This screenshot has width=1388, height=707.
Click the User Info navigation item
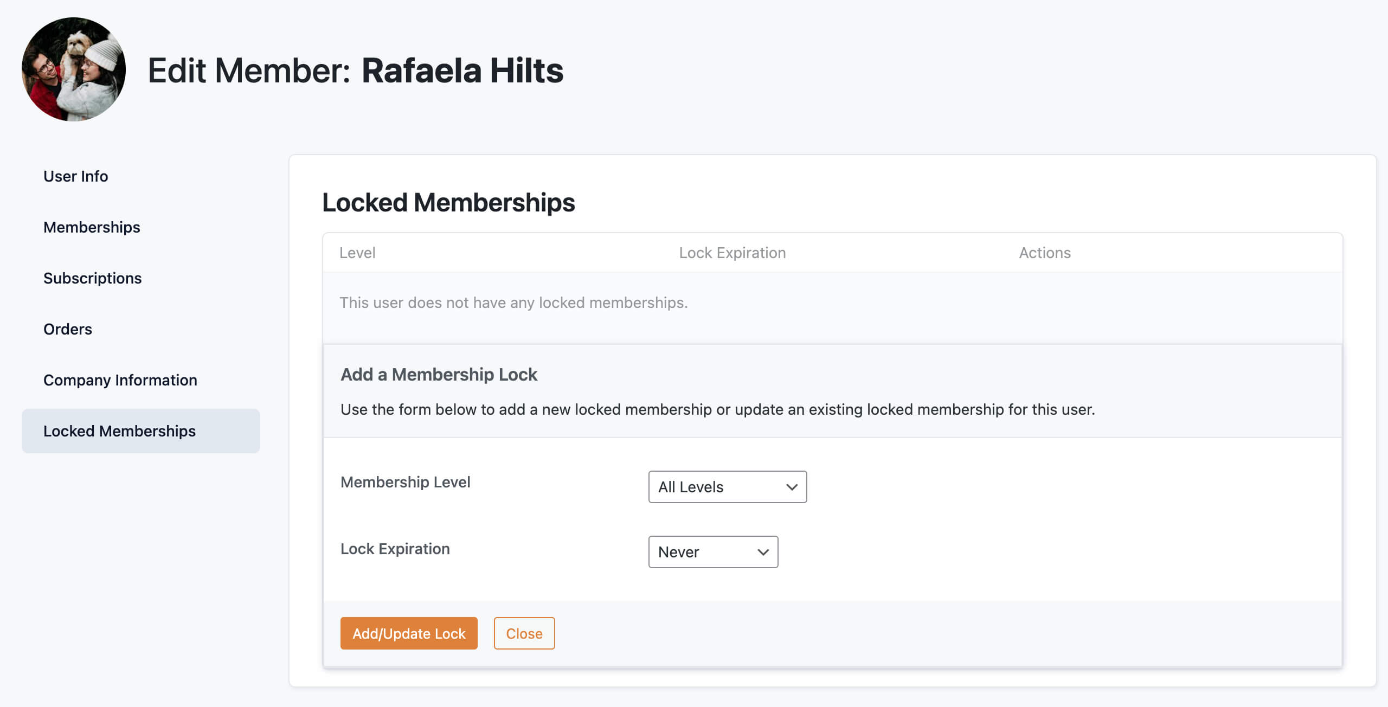(x=76, y=176)
